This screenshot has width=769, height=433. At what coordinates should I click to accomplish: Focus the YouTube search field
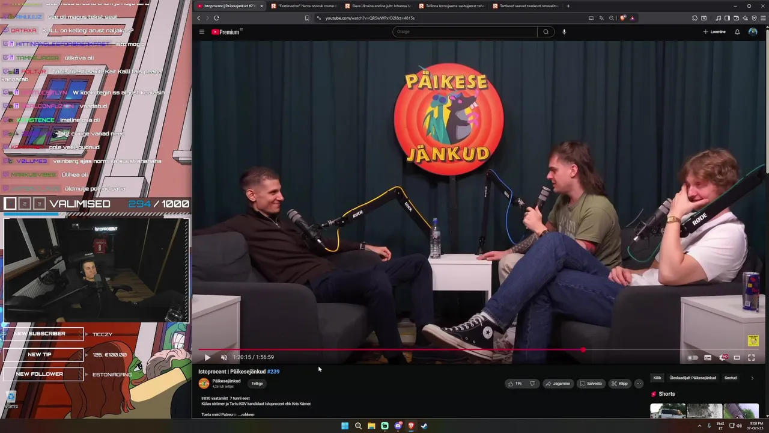coord(464,32)
